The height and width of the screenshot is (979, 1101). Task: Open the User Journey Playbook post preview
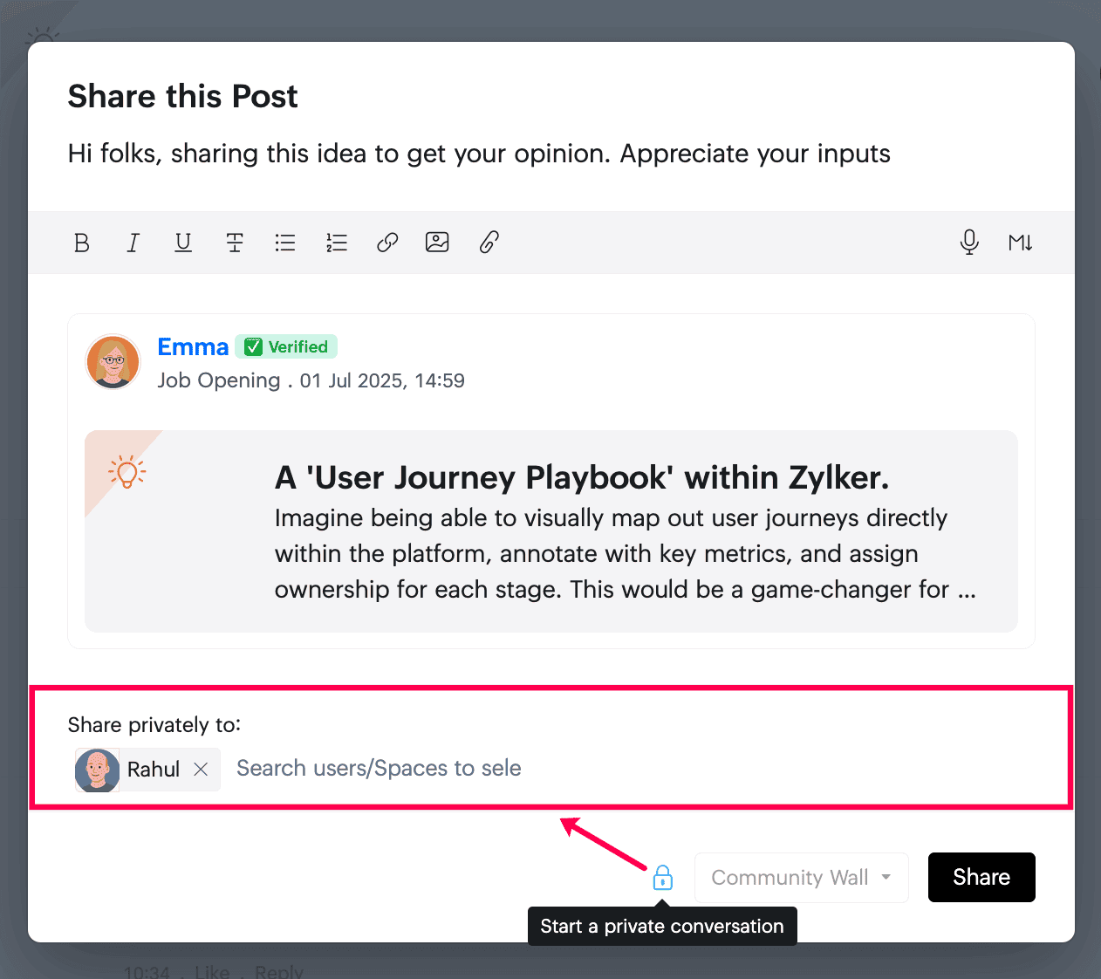tap(551, 531)
